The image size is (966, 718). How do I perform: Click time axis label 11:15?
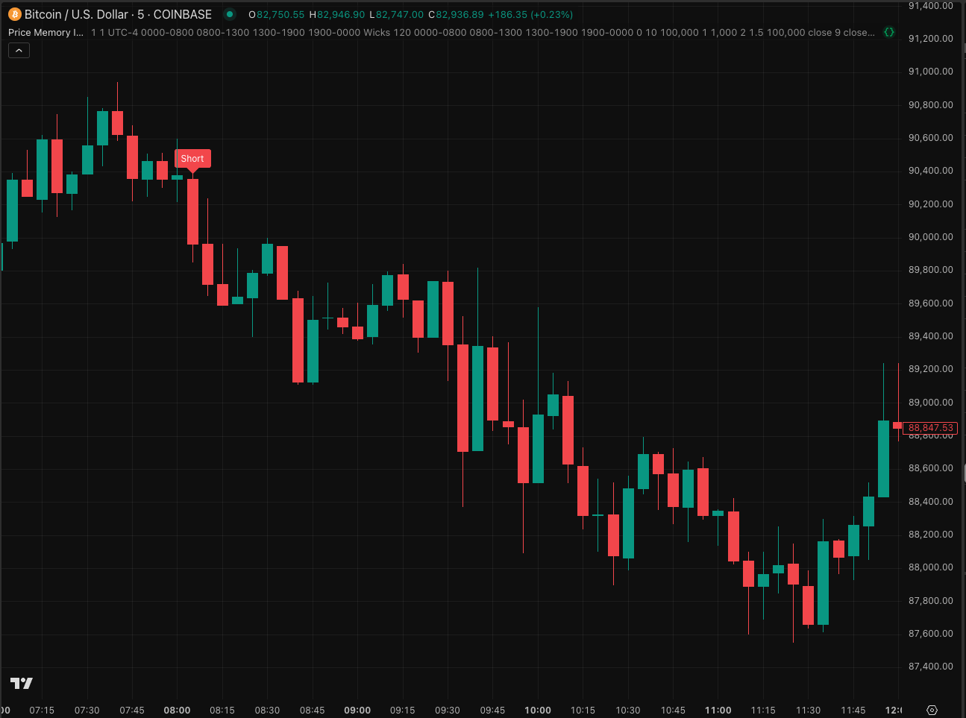click(763, 710)
